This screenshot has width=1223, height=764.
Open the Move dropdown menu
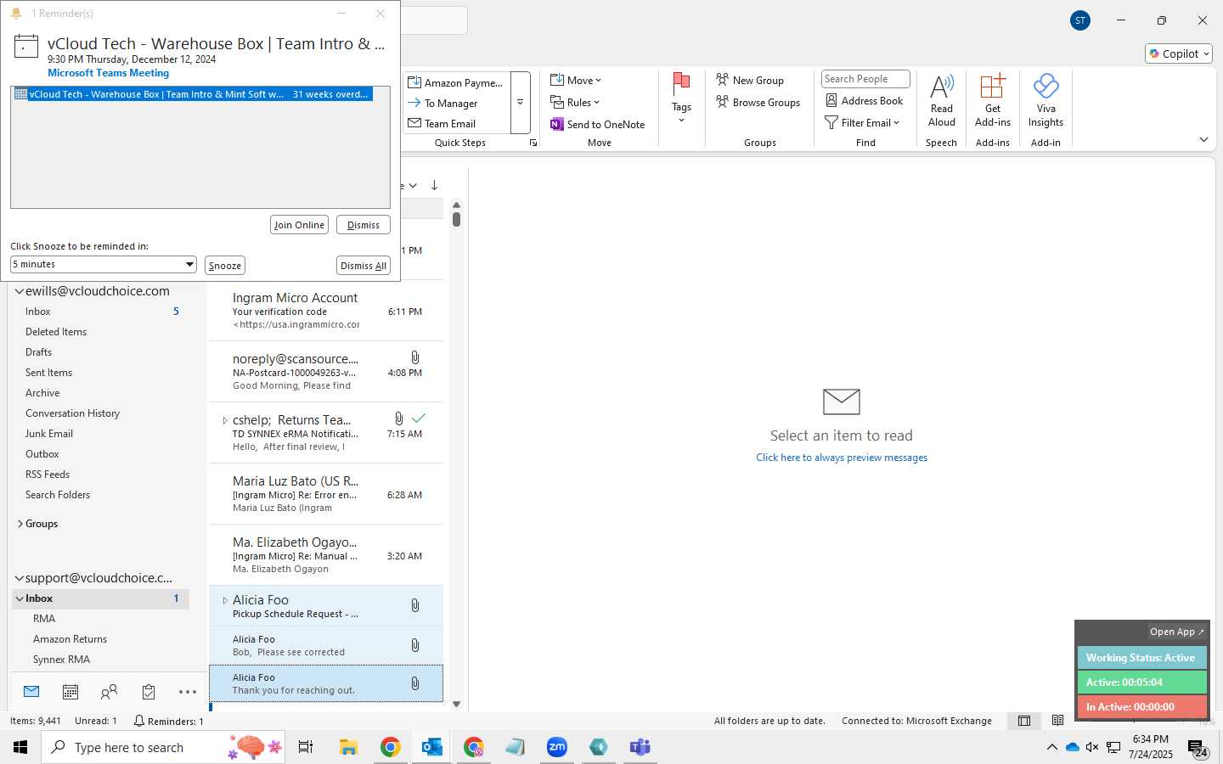(x=576, y=80)
